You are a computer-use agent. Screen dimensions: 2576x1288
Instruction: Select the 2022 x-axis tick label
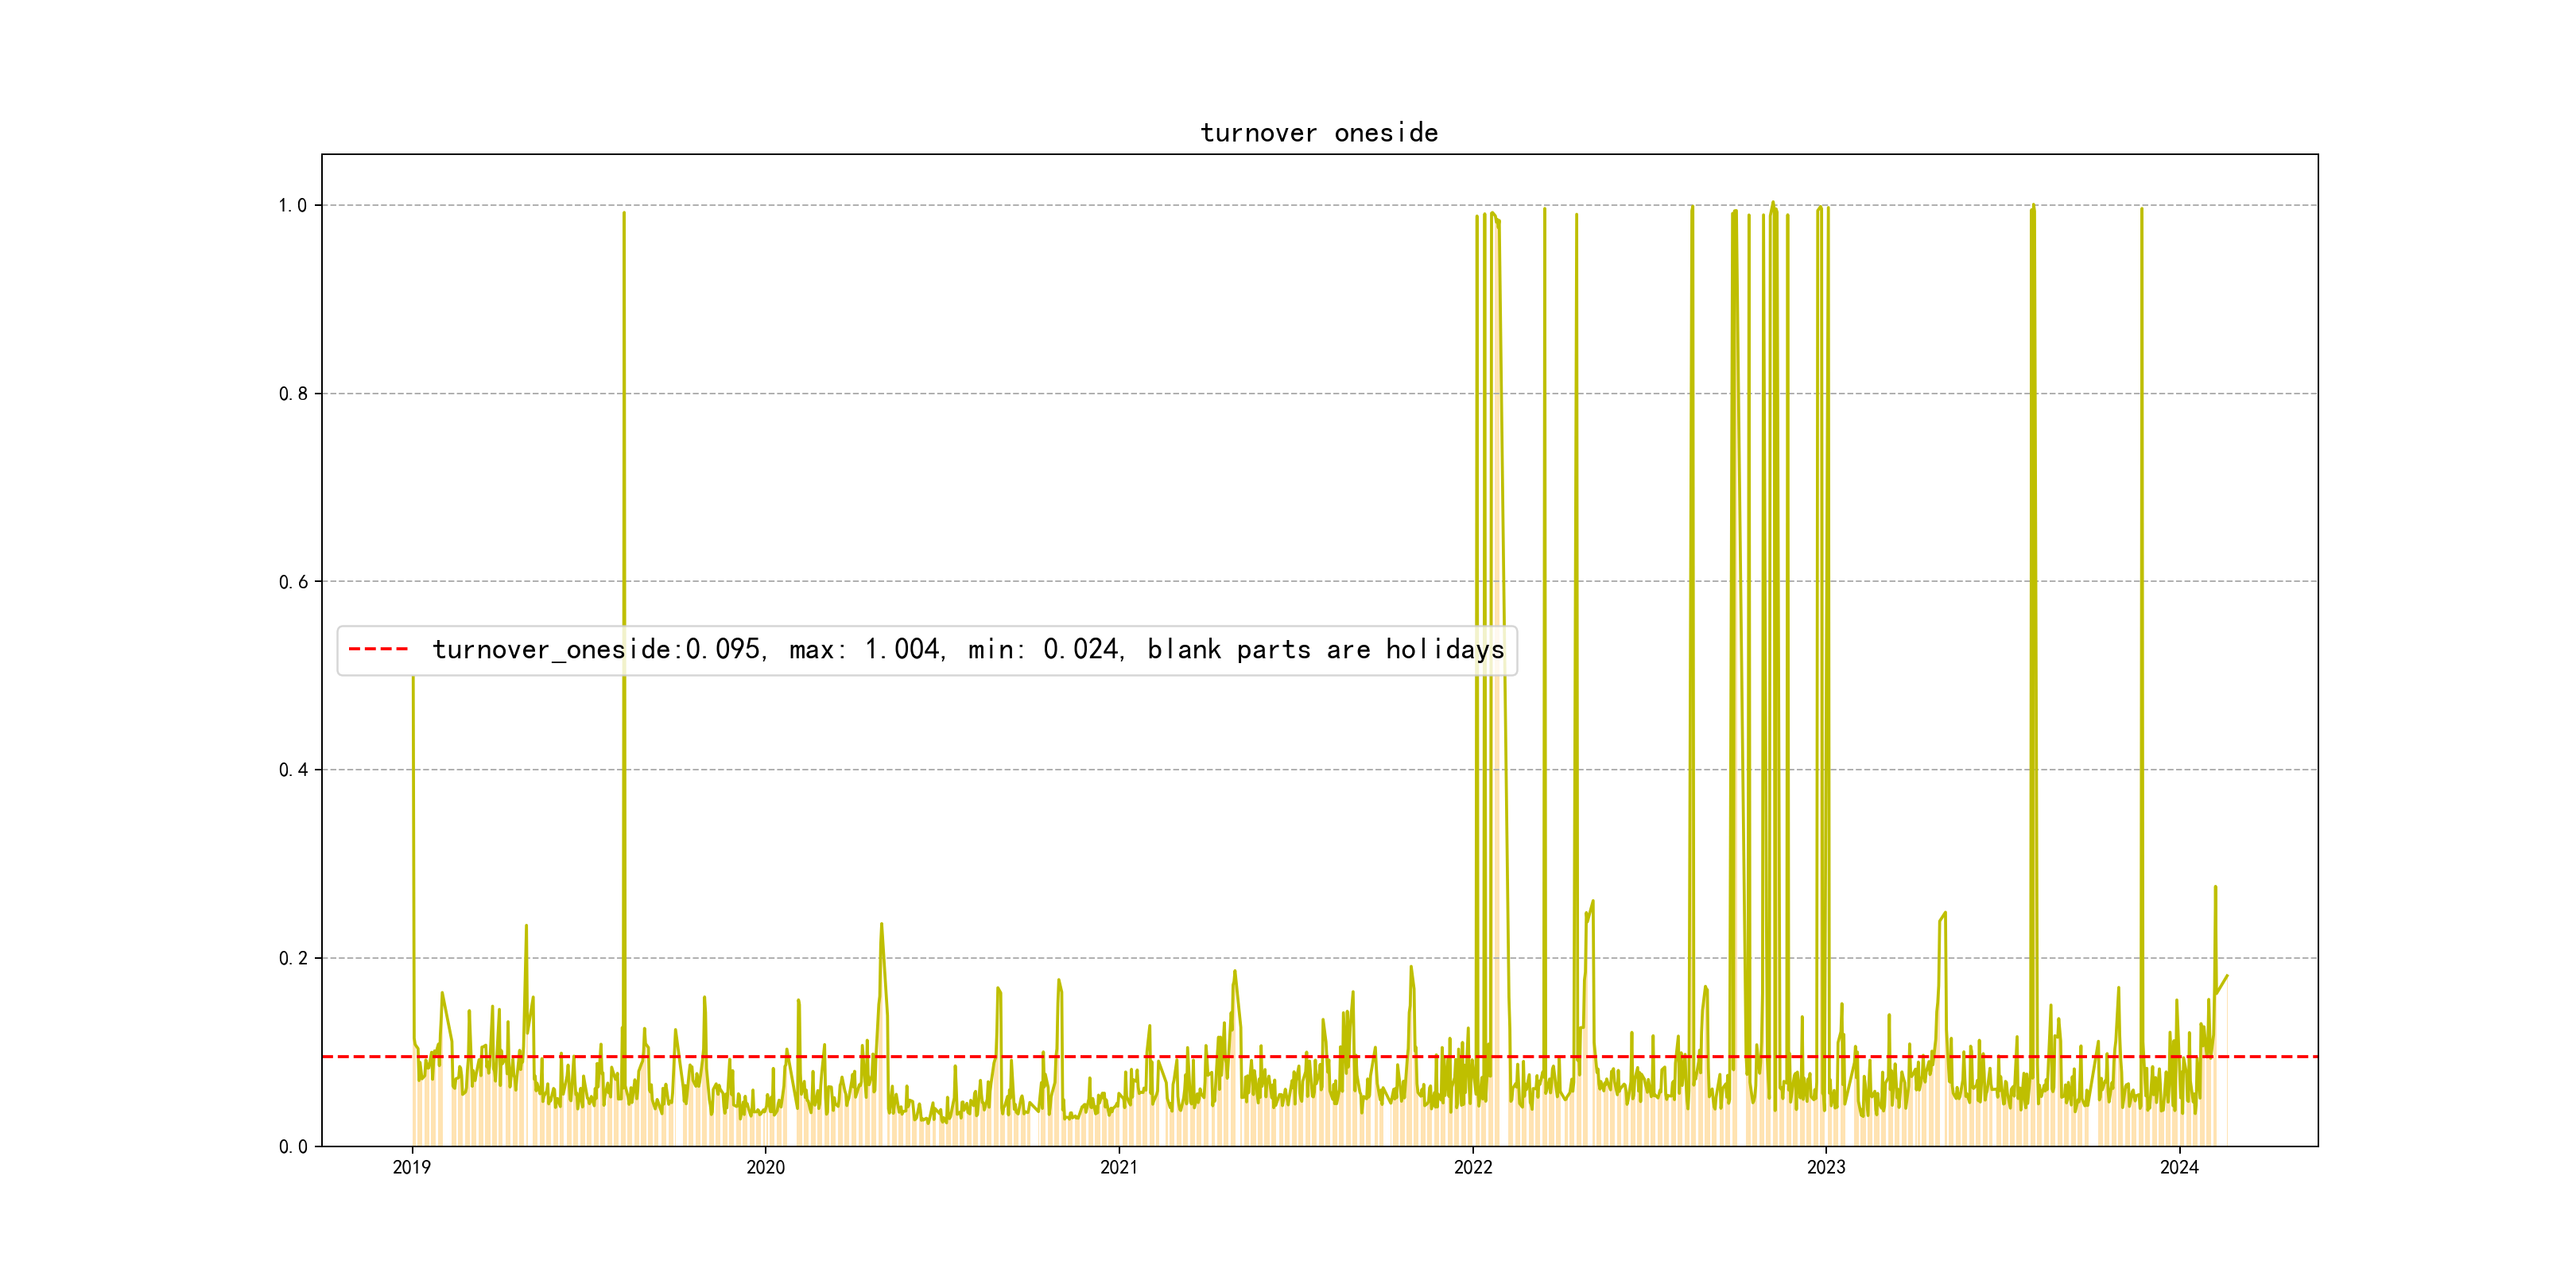pyautogui.click(x=1472, y=1167)
